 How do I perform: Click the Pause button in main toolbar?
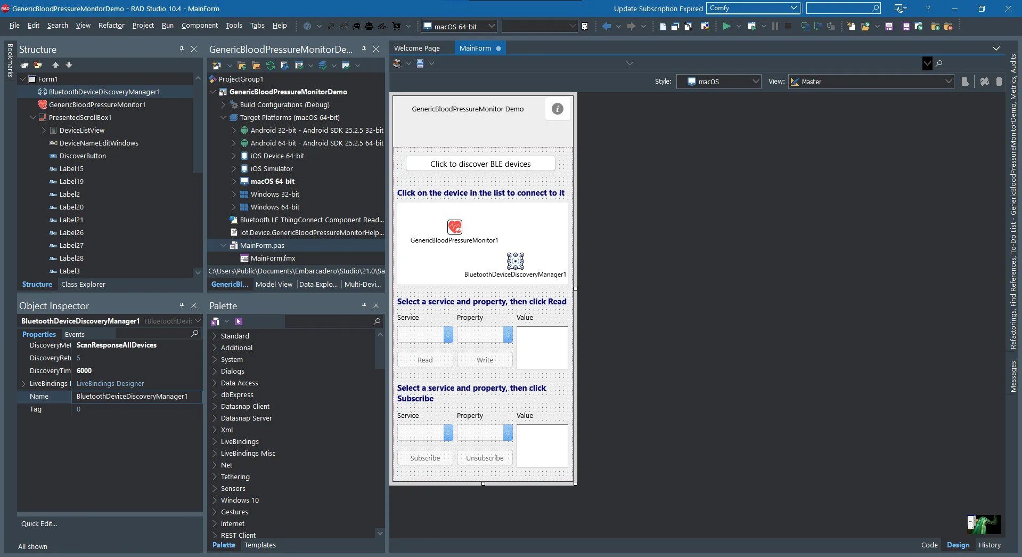775,26
